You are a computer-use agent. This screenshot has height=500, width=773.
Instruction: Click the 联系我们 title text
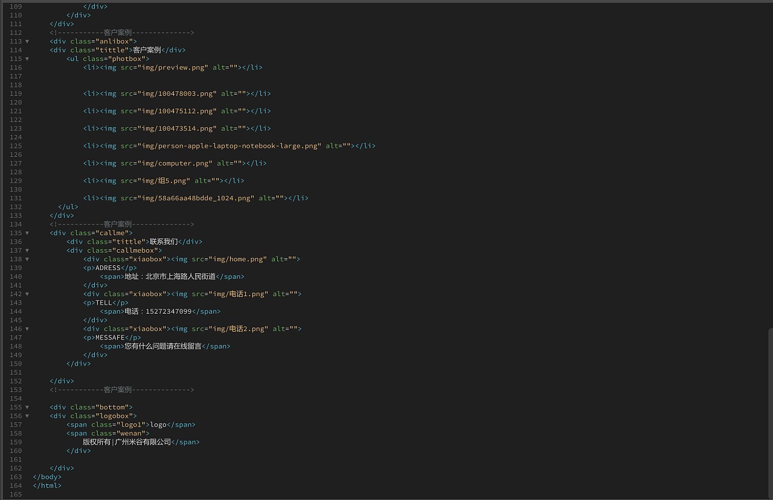164,242
